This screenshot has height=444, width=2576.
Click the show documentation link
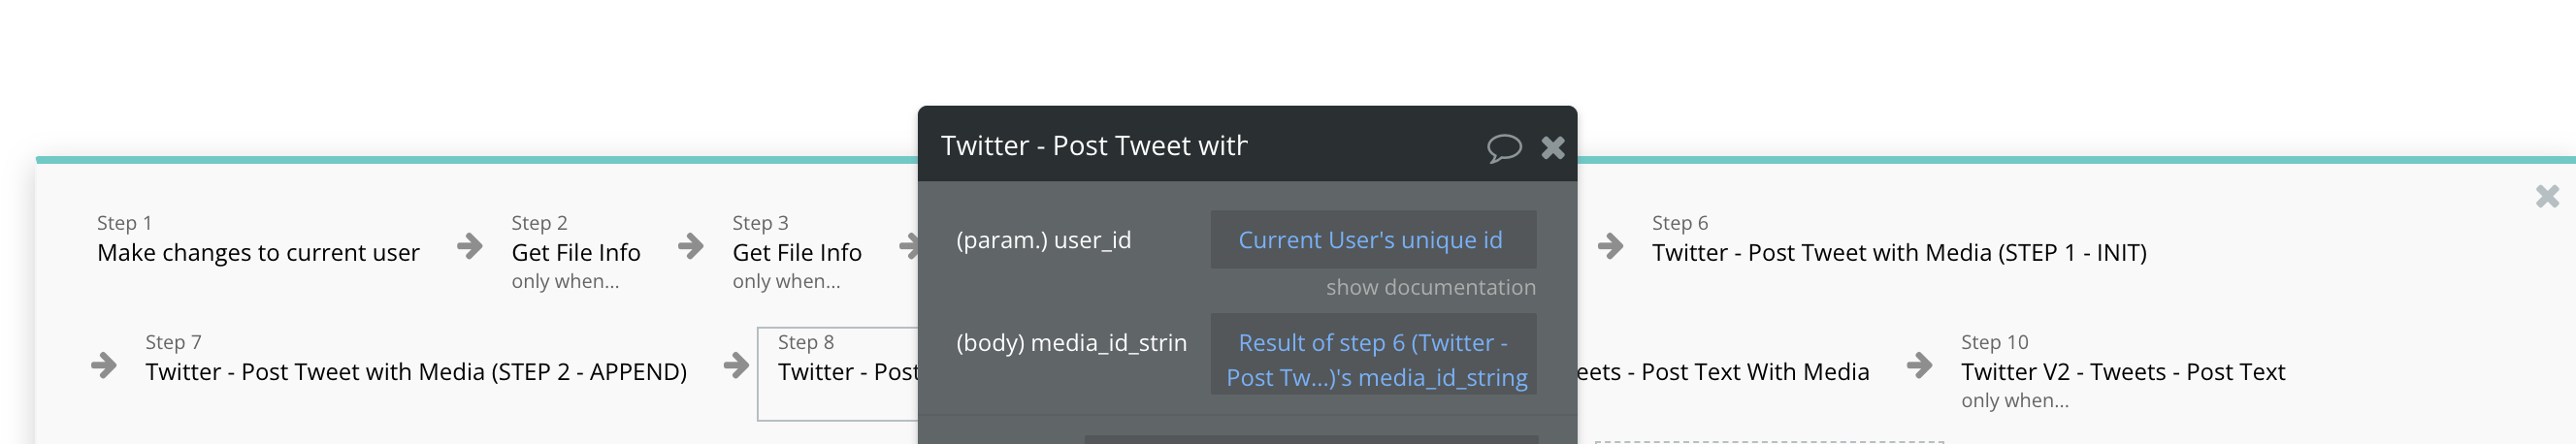(1430, 287)
